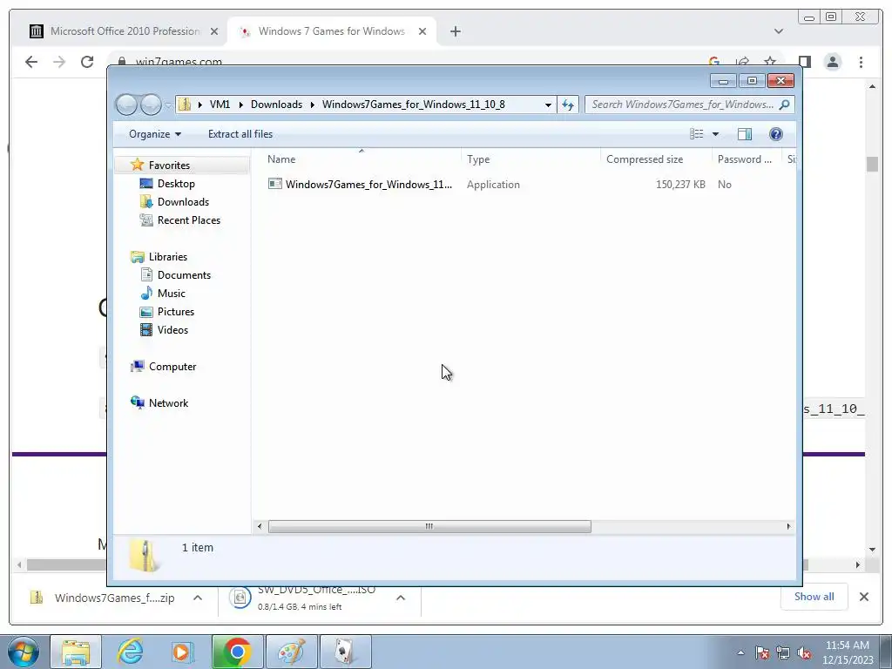Viewport: 892px width, 669px height.
Task: Click the Explorer Forward navigation button
Action: click(151, 105)
